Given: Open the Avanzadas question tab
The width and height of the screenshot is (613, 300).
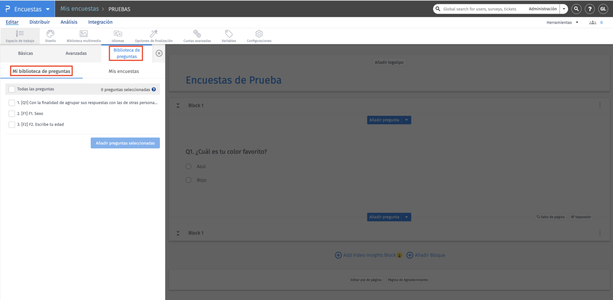Looking at the screenshot, I should click(76, 53).
